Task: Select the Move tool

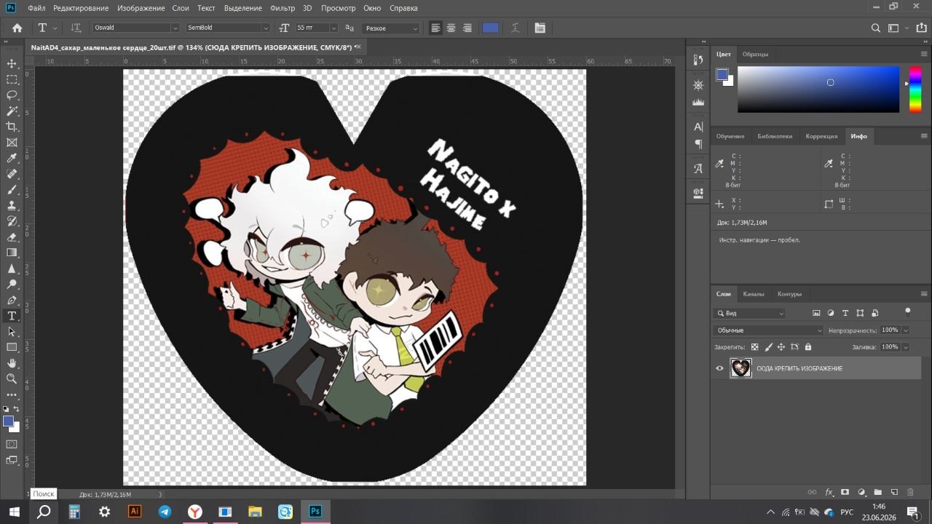Action: coord(12,64)
